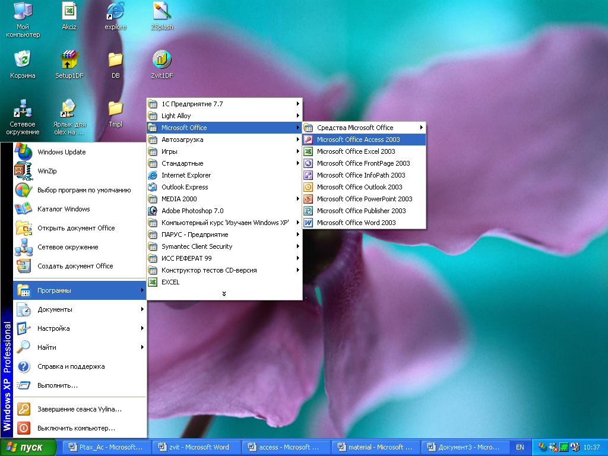Open Конструктор тестов CD-версия group
The image size is (608, 456).
pos(224,270)
